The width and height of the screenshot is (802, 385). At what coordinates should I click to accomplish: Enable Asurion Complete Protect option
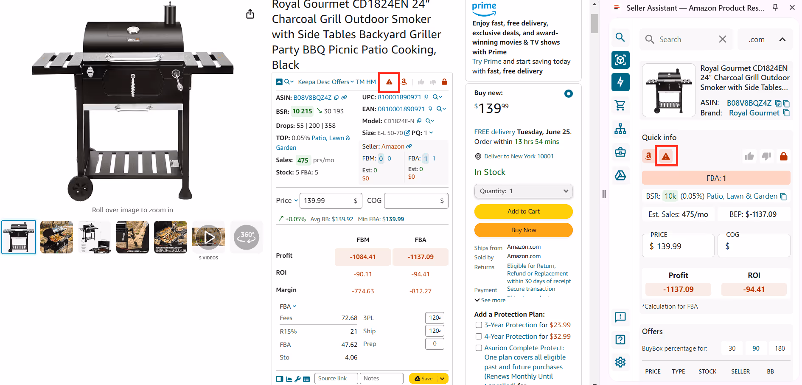click(479, 348)
